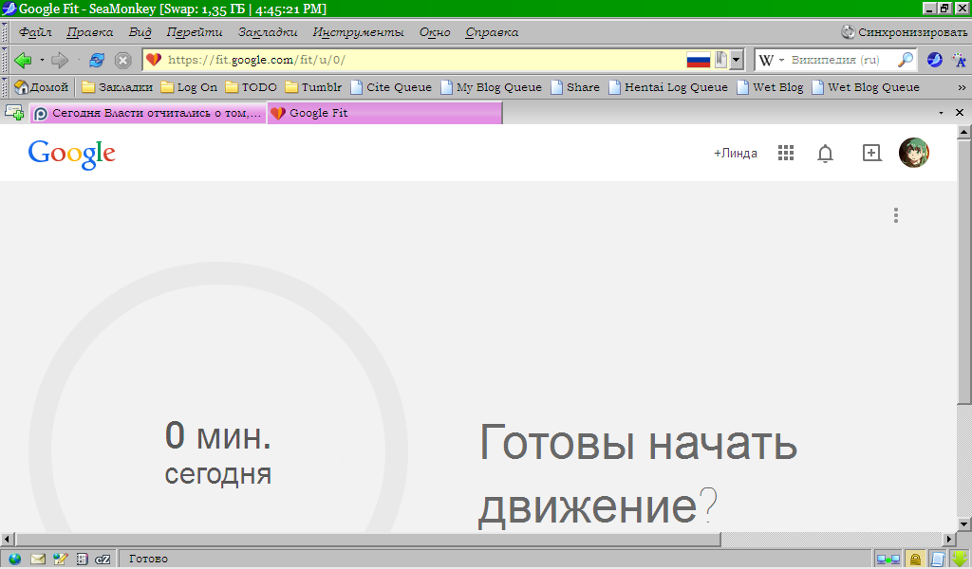Open Mail from status bar envelope icon
Viewport: 972px width, 569px height.
(38, 560)
